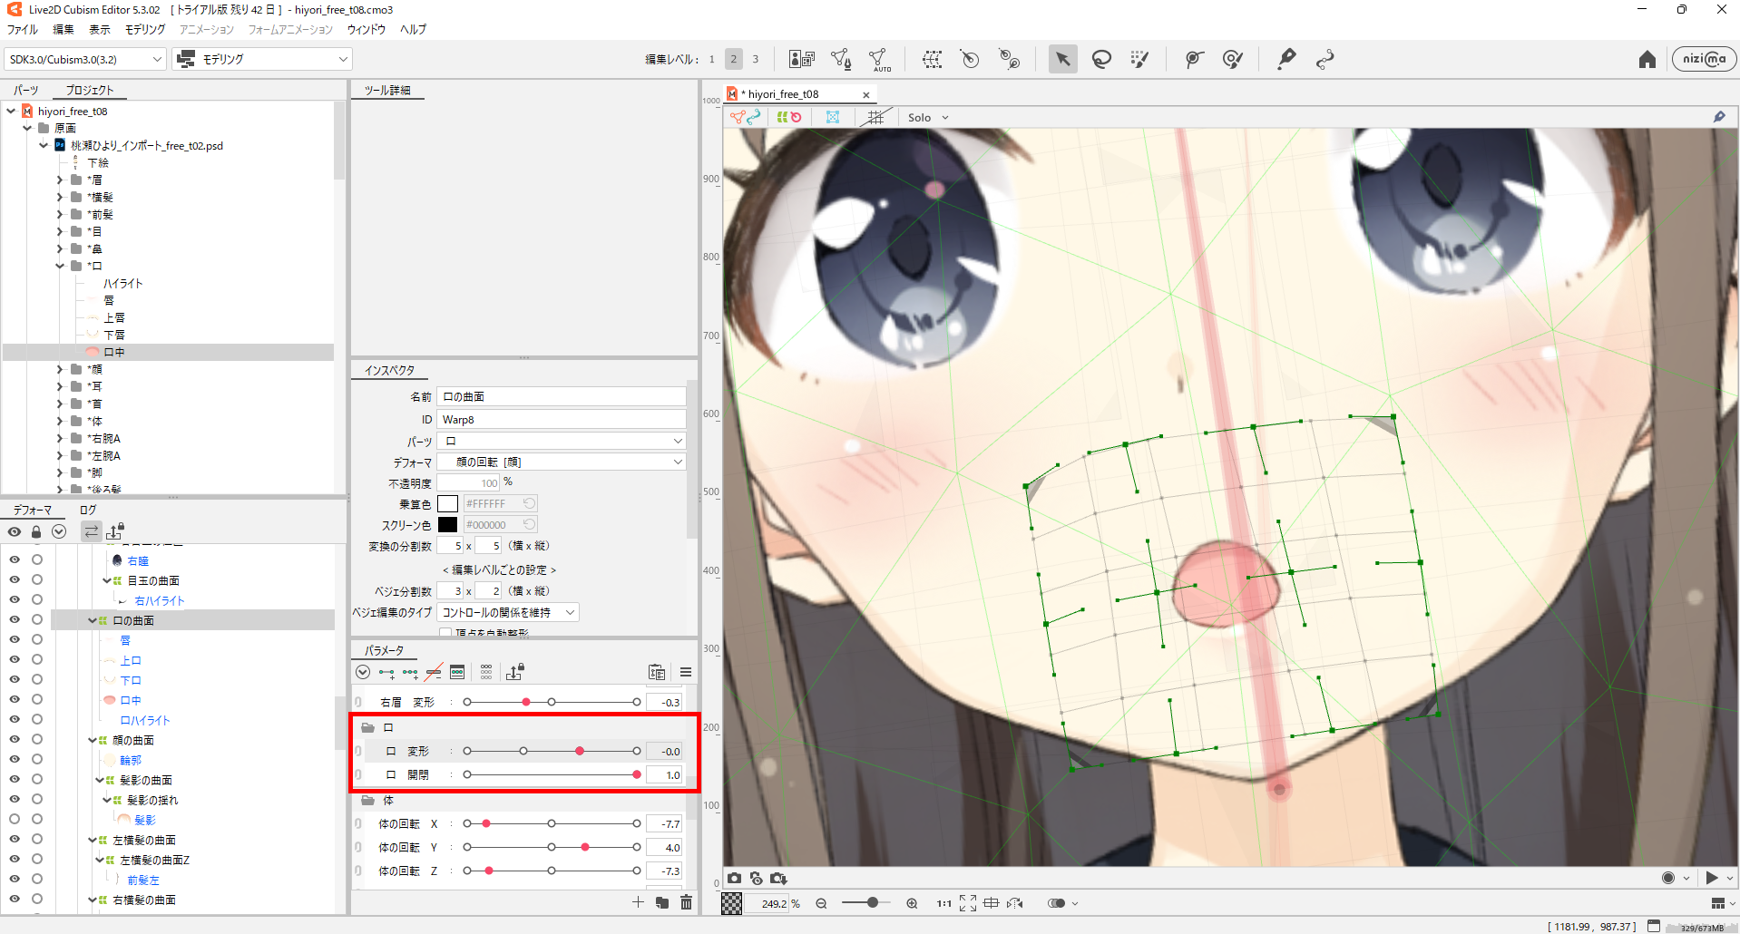Screen dimensions: 1740x934
Task: Click the automatic mesh generator AUTO icon
Action: (878, 60)
